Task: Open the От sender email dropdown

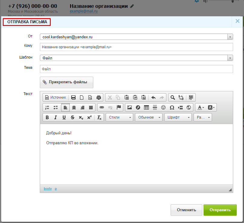Action: [136, 37]
